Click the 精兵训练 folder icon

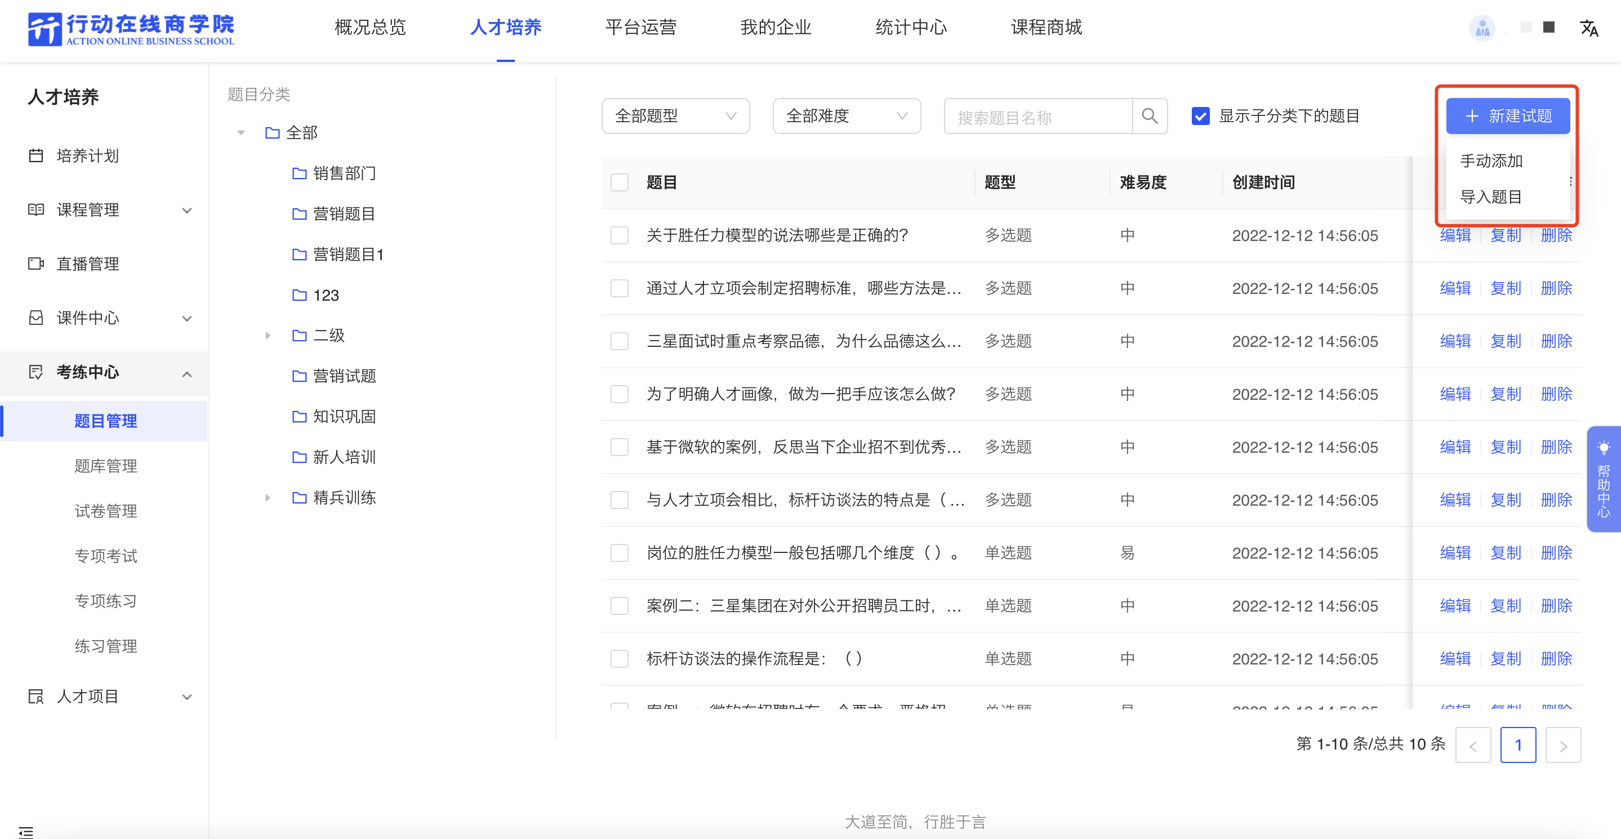tap(300, 498)
